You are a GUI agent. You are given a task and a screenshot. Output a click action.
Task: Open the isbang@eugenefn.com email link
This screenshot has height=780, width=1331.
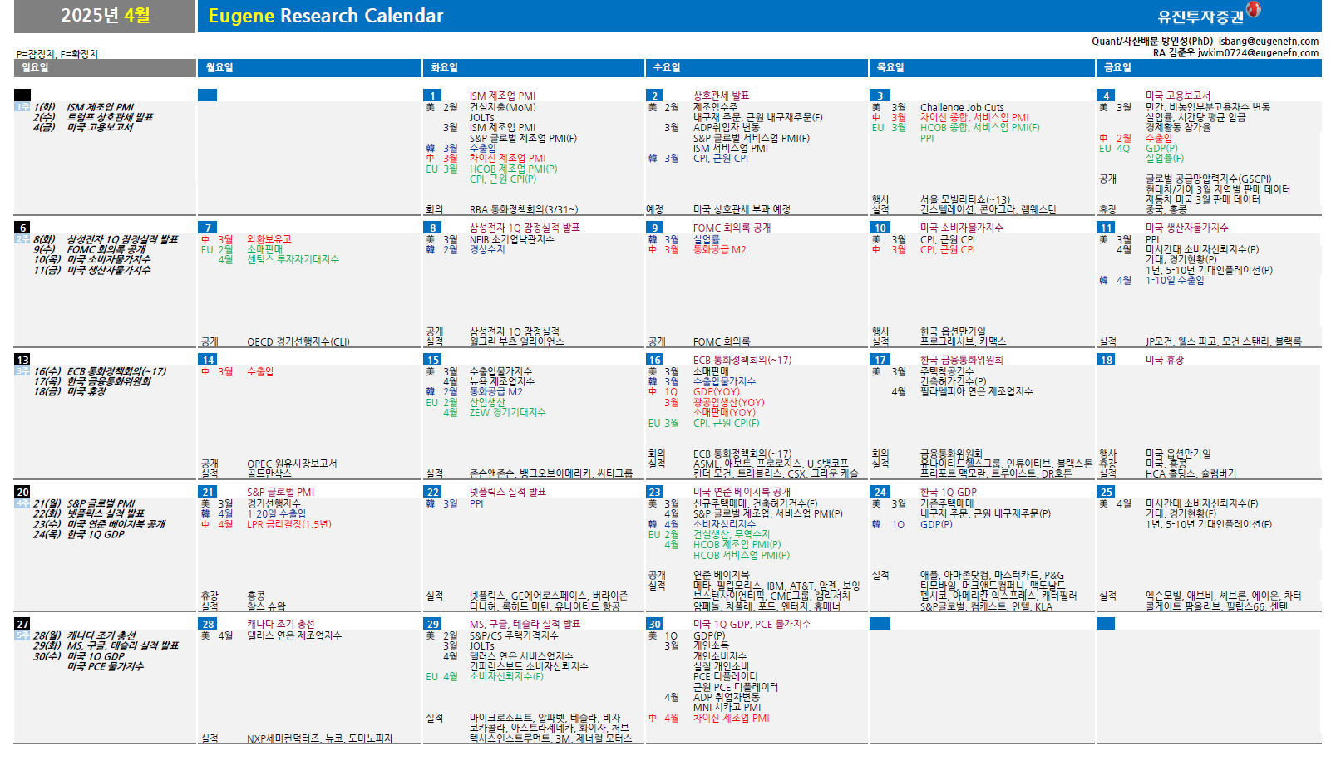click(x=1268, y=42)
